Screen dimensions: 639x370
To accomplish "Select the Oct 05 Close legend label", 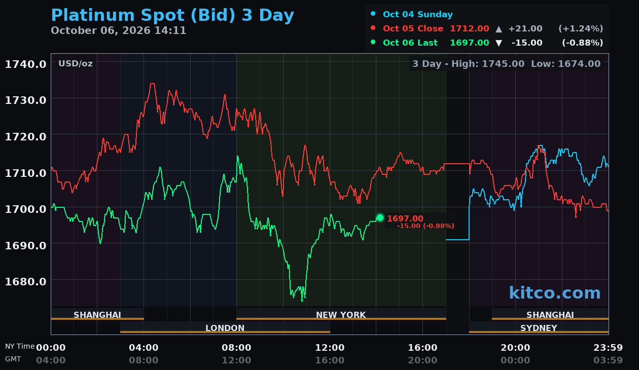I will pyautogui.click(x=413, y=29).
